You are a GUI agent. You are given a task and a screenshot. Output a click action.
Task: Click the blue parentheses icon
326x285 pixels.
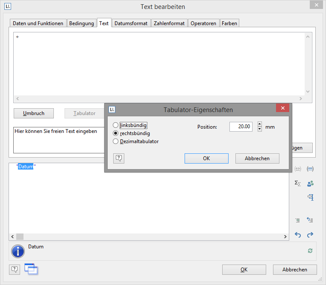tap(310, 169)
